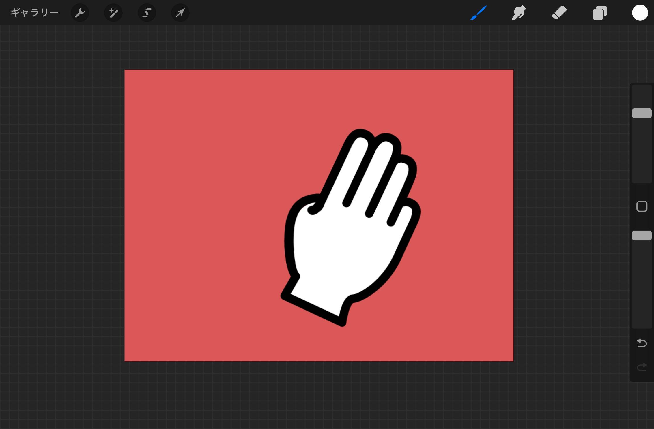Open the white active color swatch
This screenshot has width=654, height=429.
click(x=640, y=13)
